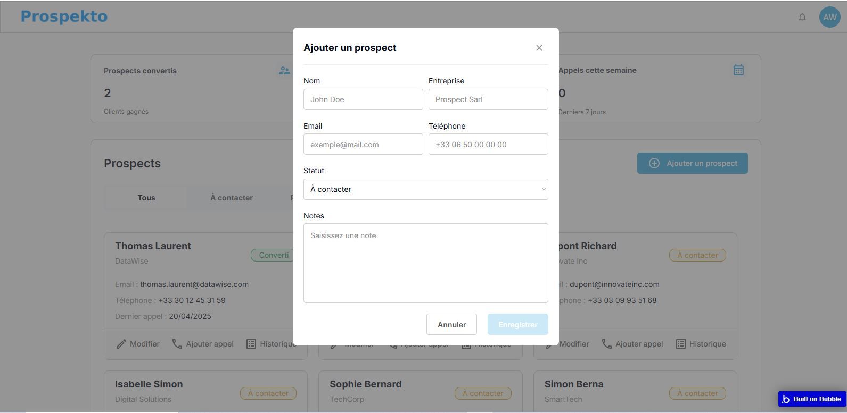Open the AW user avatar menu

[x=829, y=17]
